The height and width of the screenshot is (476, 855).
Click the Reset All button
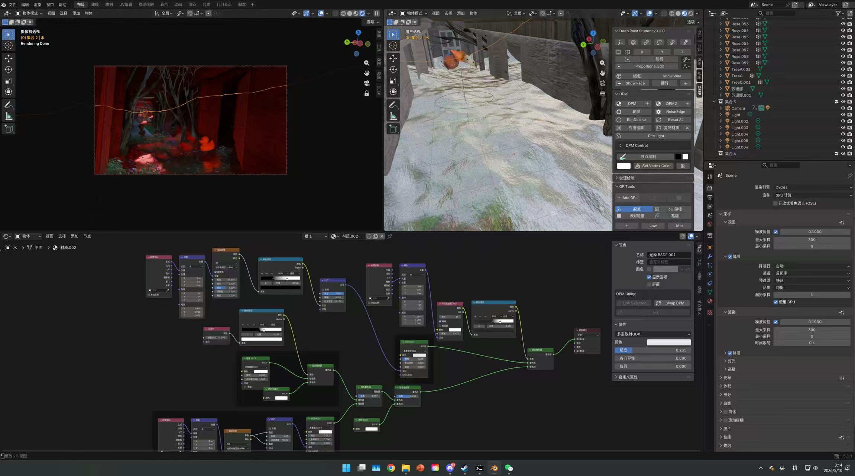click(x=672, y=120)
